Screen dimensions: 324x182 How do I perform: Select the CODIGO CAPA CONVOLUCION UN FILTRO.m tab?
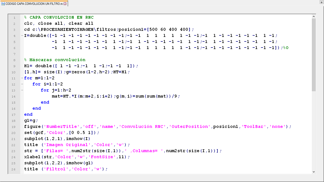(34, 4)
